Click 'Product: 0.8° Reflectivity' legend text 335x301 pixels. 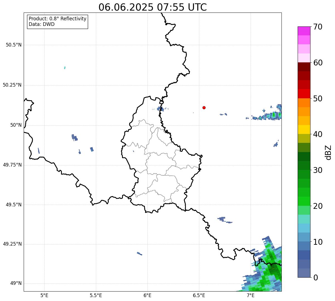(x=58, y=19)
